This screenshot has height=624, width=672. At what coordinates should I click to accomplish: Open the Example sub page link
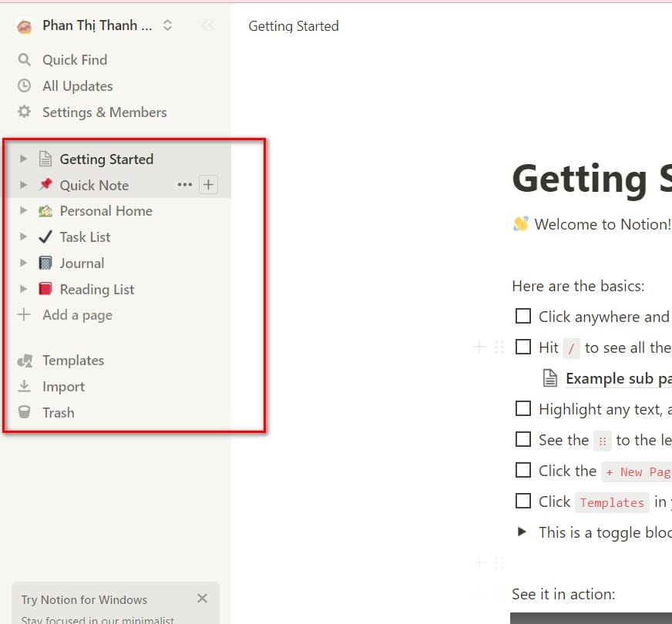tap(618, 378)
